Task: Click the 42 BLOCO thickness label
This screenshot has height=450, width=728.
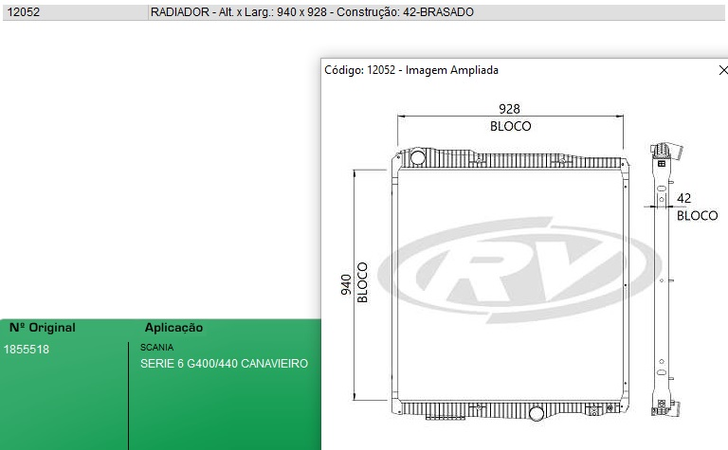Action: 695,207
